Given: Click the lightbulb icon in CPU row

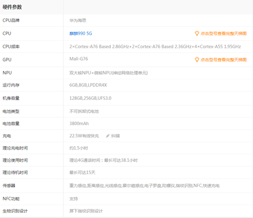Looking at the screenshot, I should coord(197,33).
